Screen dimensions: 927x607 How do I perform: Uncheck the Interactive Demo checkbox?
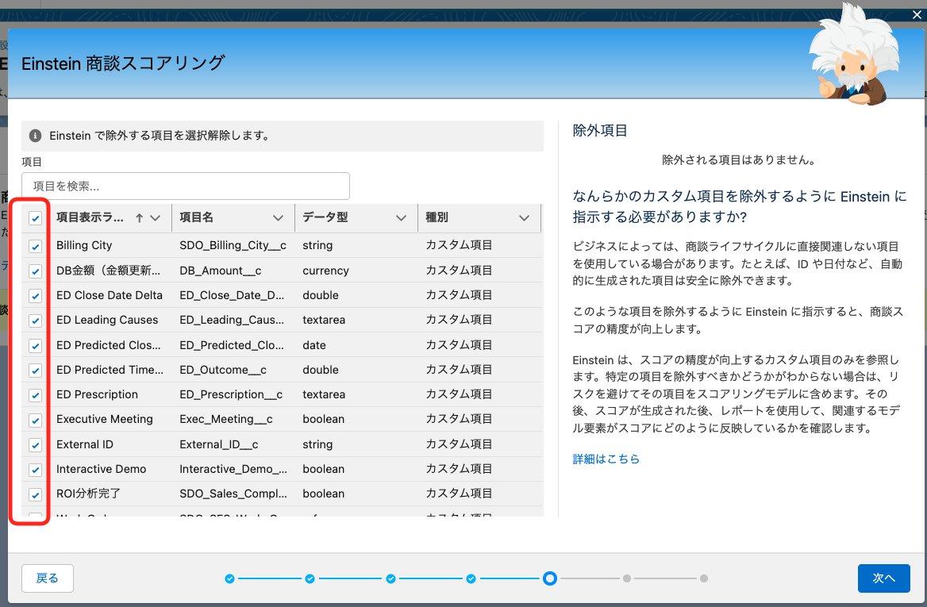click(36, 469)
